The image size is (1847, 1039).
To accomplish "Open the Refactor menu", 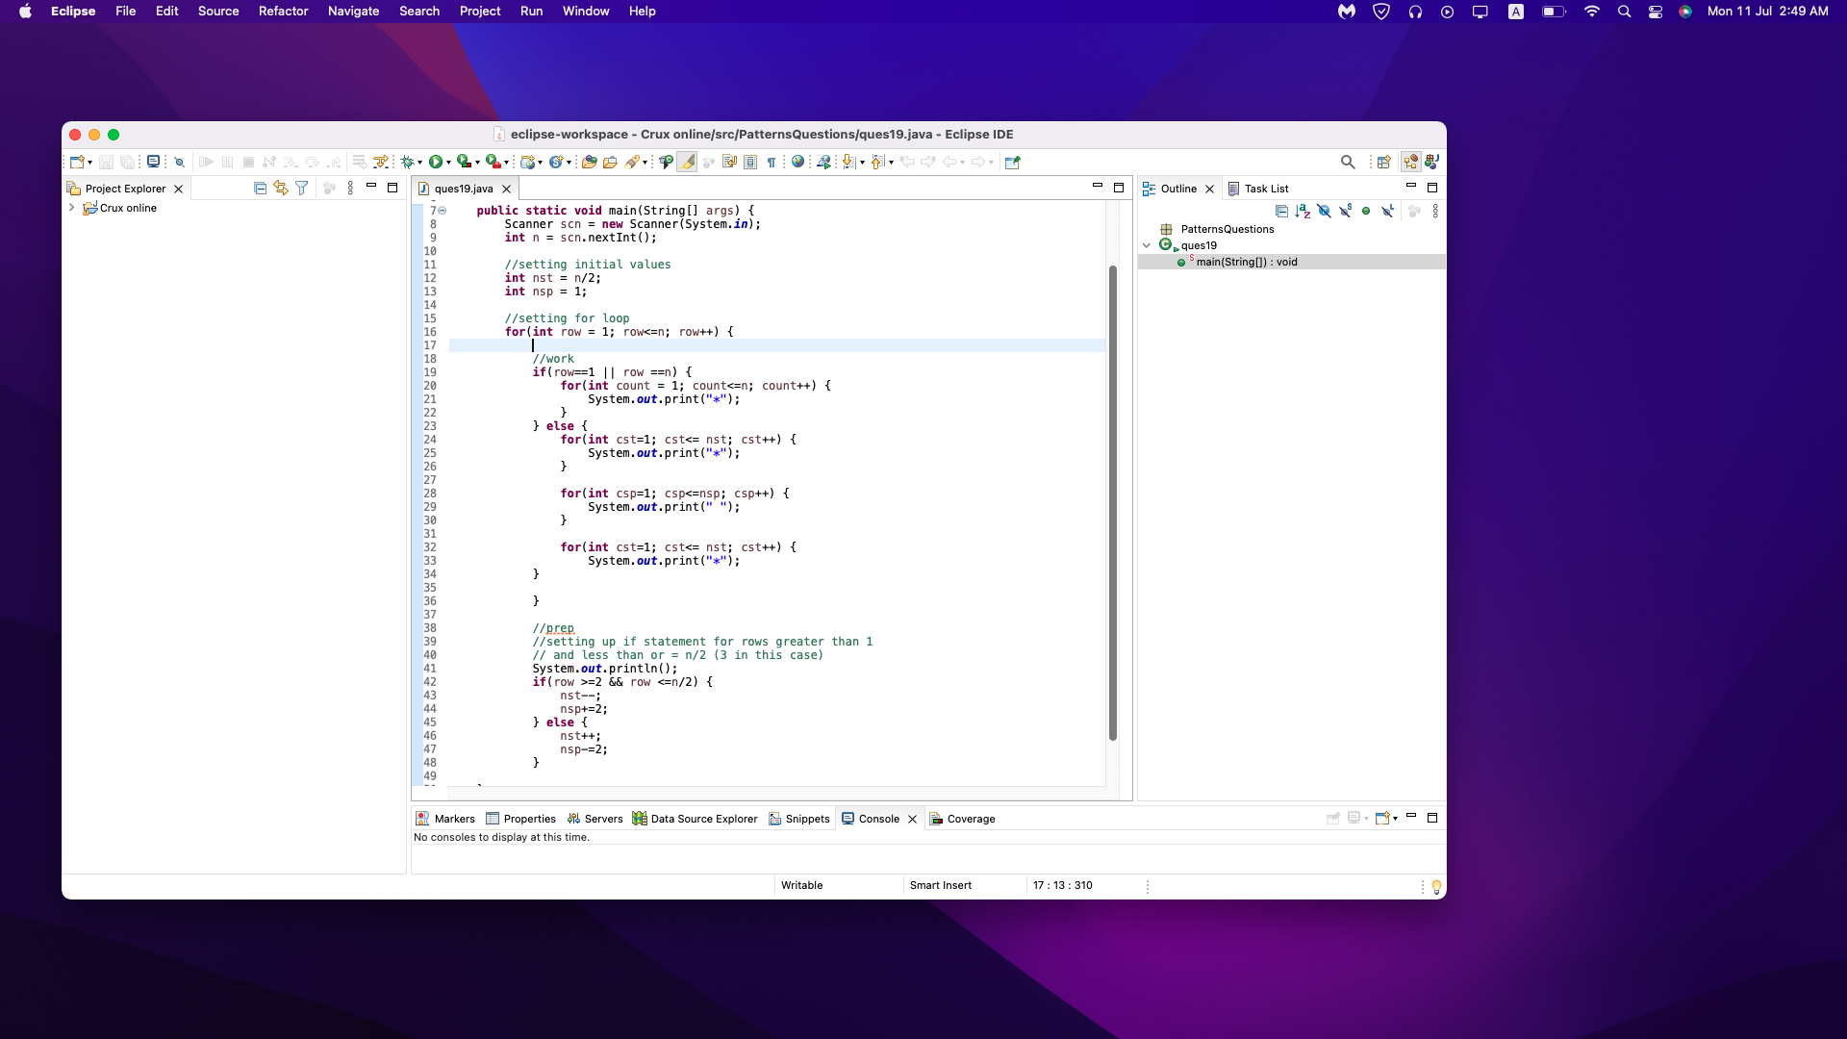I will pos(283,12).
